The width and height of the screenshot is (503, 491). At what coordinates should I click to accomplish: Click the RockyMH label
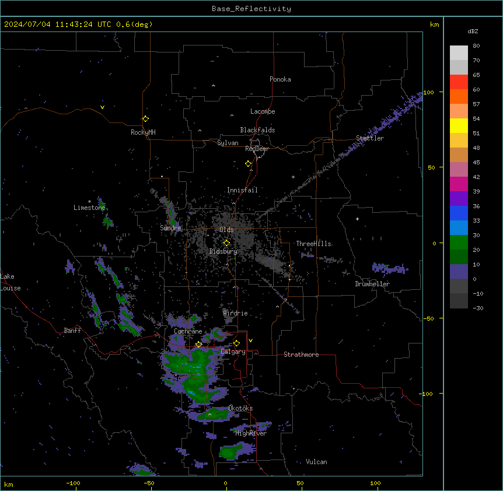click(x=143, y=132)
